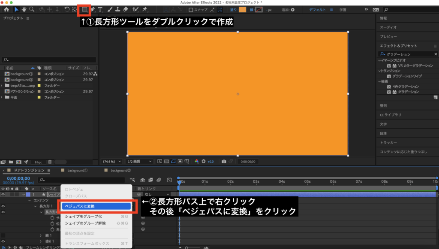Select the Zoom magnifier tool
439x249 pixels.
pyautogui.click(x=32, y=9)
